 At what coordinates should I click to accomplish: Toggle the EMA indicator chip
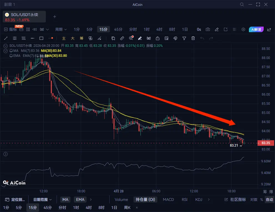(x=80, y=199)
